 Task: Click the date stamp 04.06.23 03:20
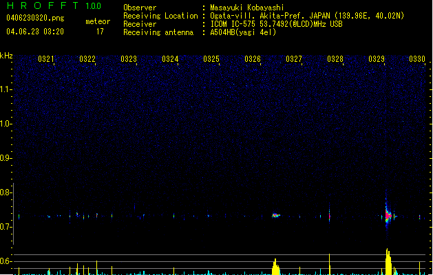(35, 32)
